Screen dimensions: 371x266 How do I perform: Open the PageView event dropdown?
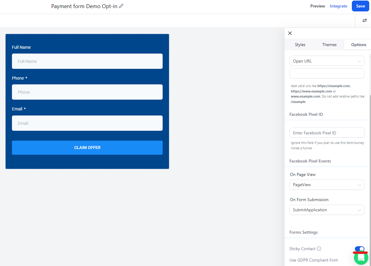pyautogui.click(x=327, y=185)
